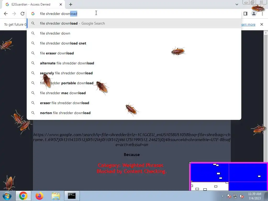Pick 'eraser file shredder download' suggestion
The width and height of the screenshot is (268, 201).
coord(134,103)
